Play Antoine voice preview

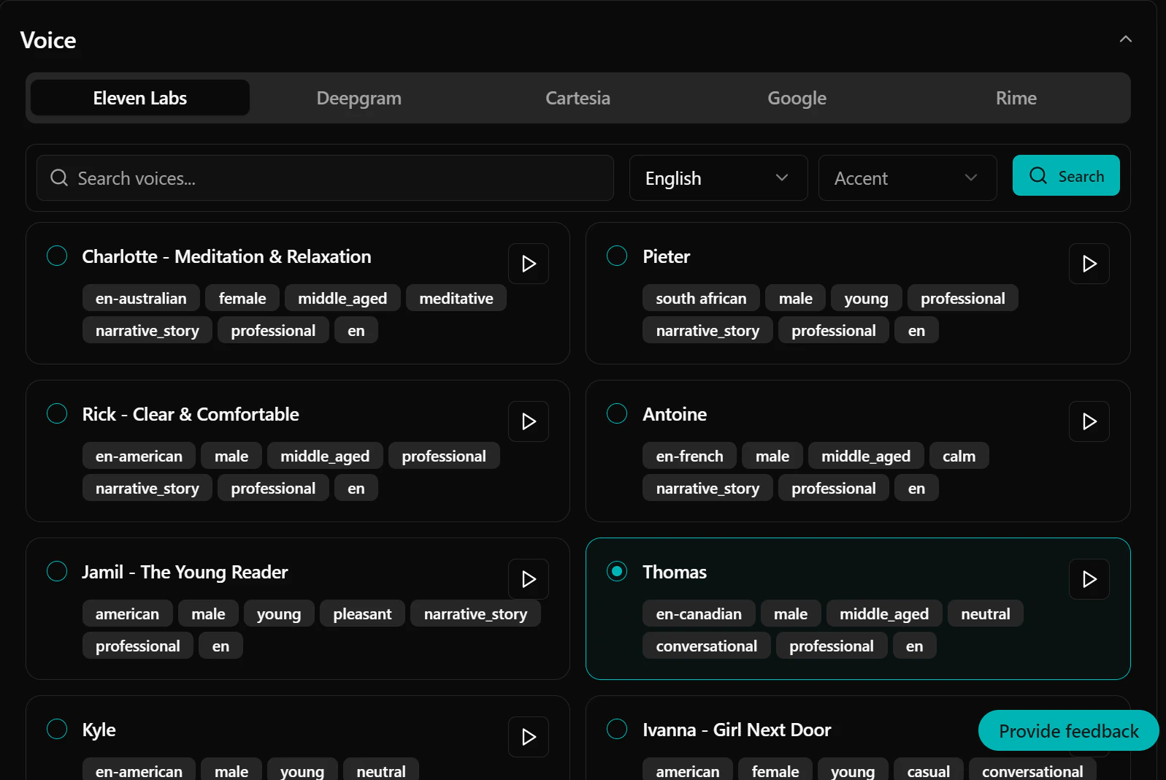[1089, 421]
